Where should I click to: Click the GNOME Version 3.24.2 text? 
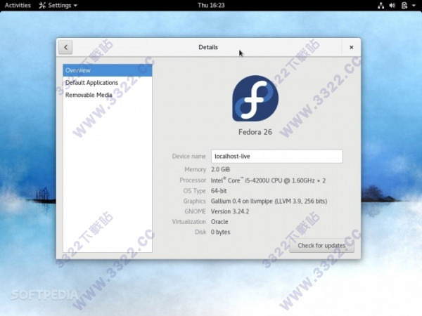pyautogui.click(x=230, y=211)
